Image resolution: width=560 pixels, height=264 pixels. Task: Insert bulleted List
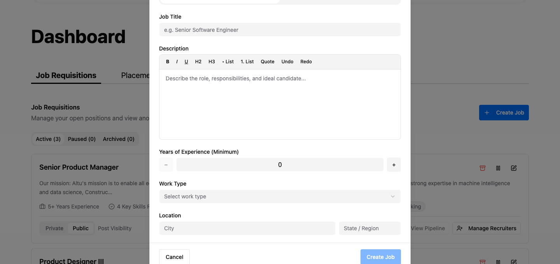point(228,62)
